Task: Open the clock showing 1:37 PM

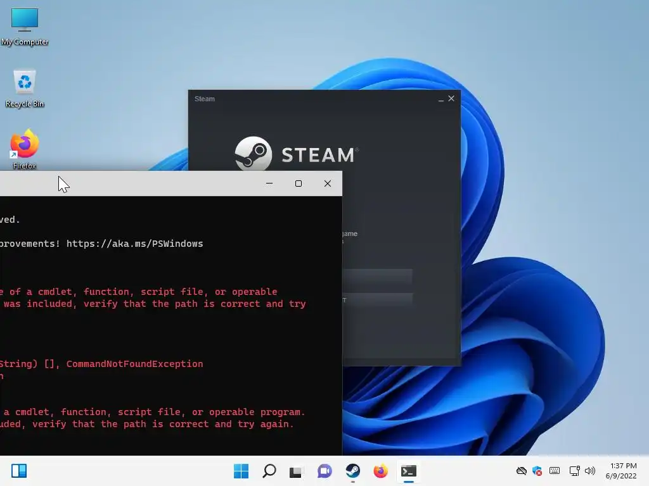Action: 621,471
